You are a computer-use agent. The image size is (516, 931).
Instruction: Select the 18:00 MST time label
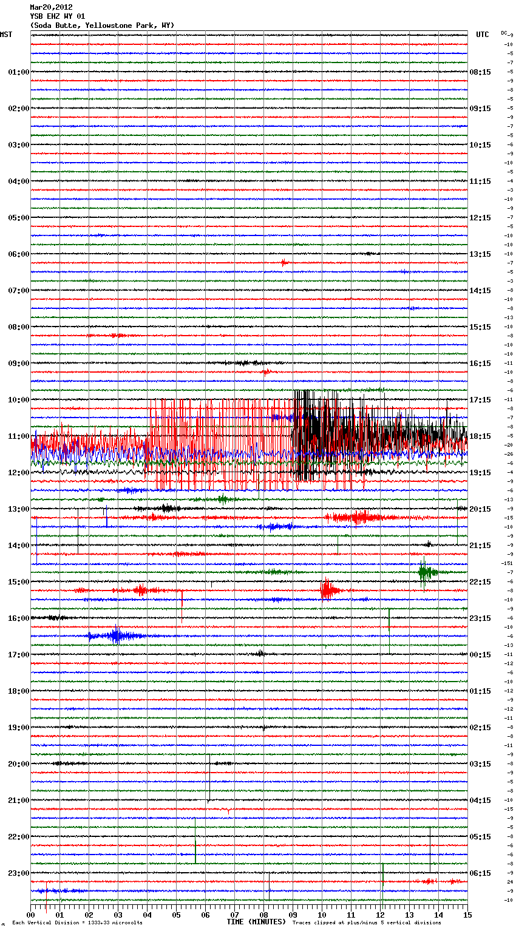click(19, 691)
